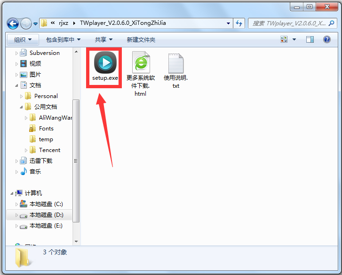Click the navigation pane scroll-down arrow
This screenshot has width=342, height=275.
point(76,242)
